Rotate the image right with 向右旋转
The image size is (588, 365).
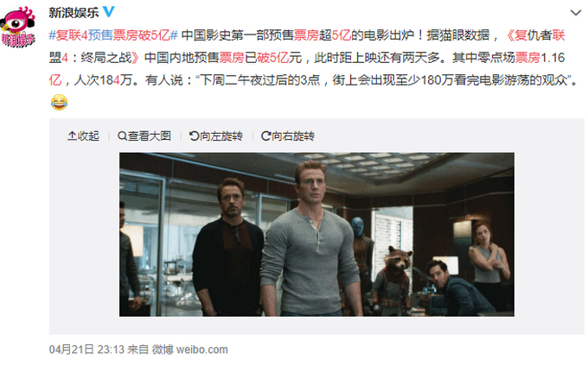pyautogui.click(x=288, y=135)
